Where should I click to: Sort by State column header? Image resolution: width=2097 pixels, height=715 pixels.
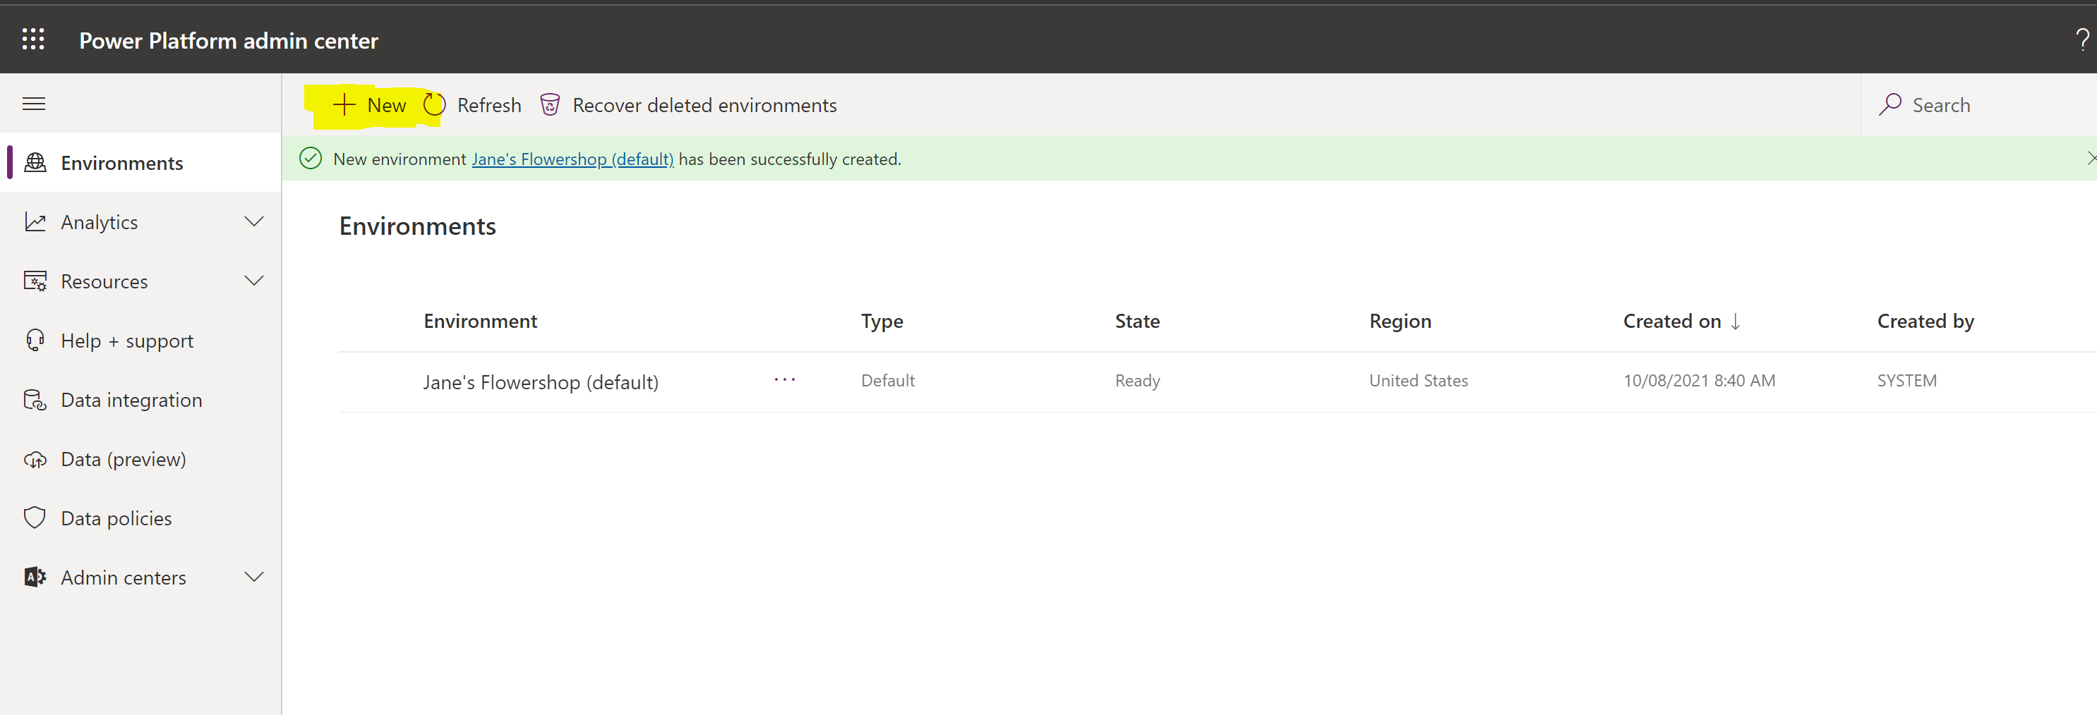(1137, 322)
